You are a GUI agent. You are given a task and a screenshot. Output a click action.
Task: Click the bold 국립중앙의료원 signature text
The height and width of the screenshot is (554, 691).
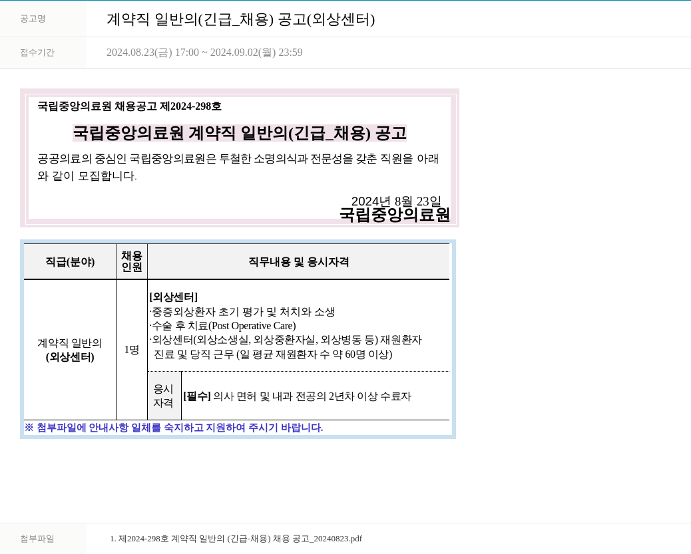coord(394,215)
